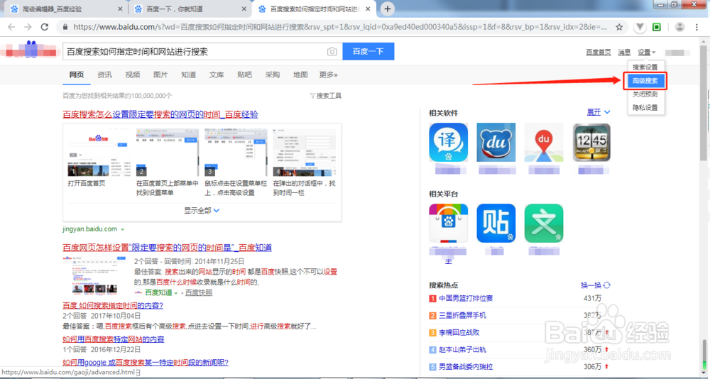Screen dimensions: 710x379
Task: Select the 采购 search category
Action: [x=273, y=75]
